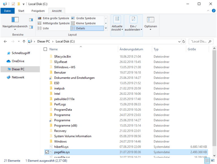Screen dimensions: 217x164
Task: Open Explorer help question mark
Action: point(214,11)
